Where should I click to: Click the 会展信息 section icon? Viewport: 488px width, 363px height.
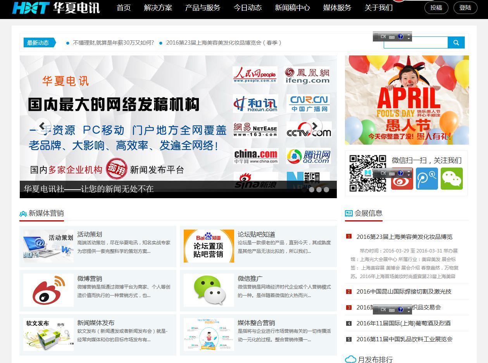[x=349, y=214]
